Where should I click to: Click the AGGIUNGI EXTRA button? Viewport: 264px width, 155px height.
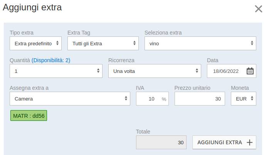click(224, 142)
